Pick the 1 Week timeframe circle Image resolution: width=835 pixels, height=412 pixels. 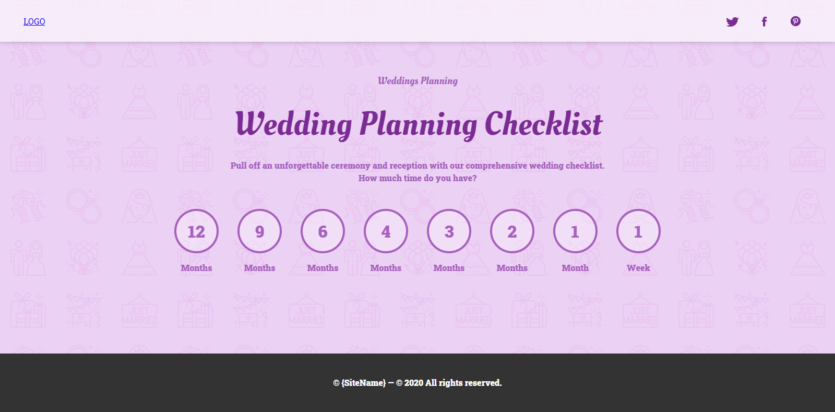pyautogui.click(x=638, y=231)
